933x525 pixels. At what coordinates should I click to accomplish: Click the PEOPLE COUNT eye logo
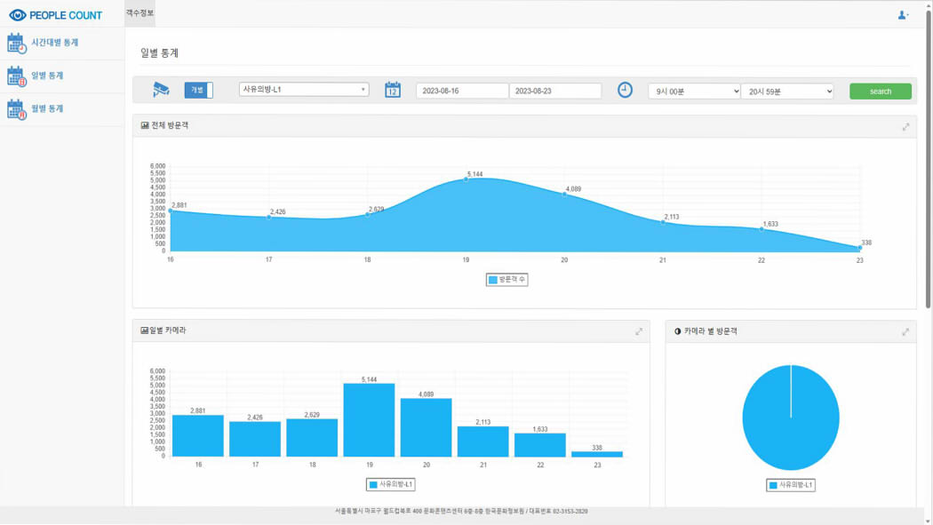click(18, 15)
